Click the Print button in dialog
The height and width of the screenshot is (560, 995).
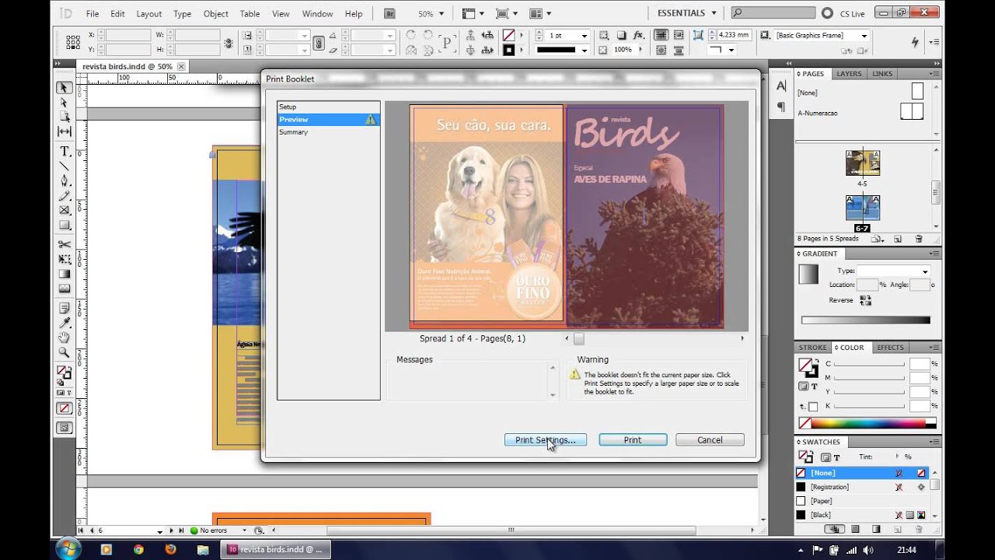tap(633, 440)
